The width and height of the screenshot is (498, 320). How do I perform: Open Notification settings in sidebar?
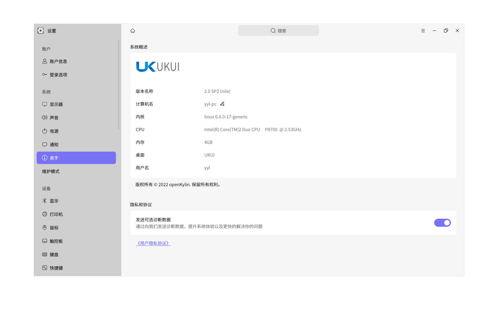[54, 145]
